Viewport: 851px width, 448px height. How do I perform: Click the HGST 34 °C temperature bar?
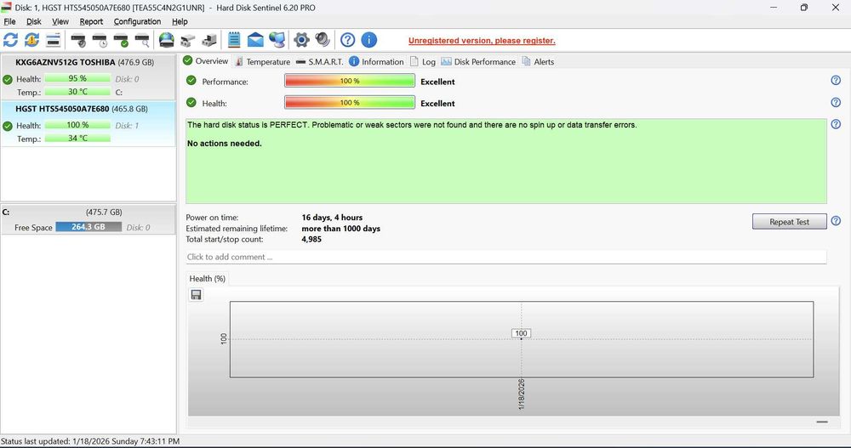pyautogui.click(x=77, y=139)
